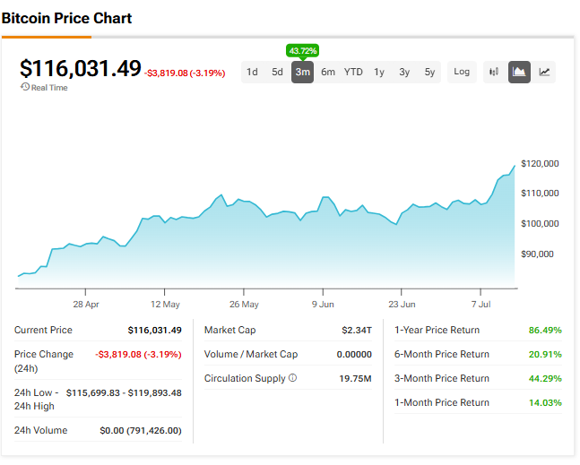
Task: Click the chart peak near 7 Jul
Action: click(x=515, y=167)
